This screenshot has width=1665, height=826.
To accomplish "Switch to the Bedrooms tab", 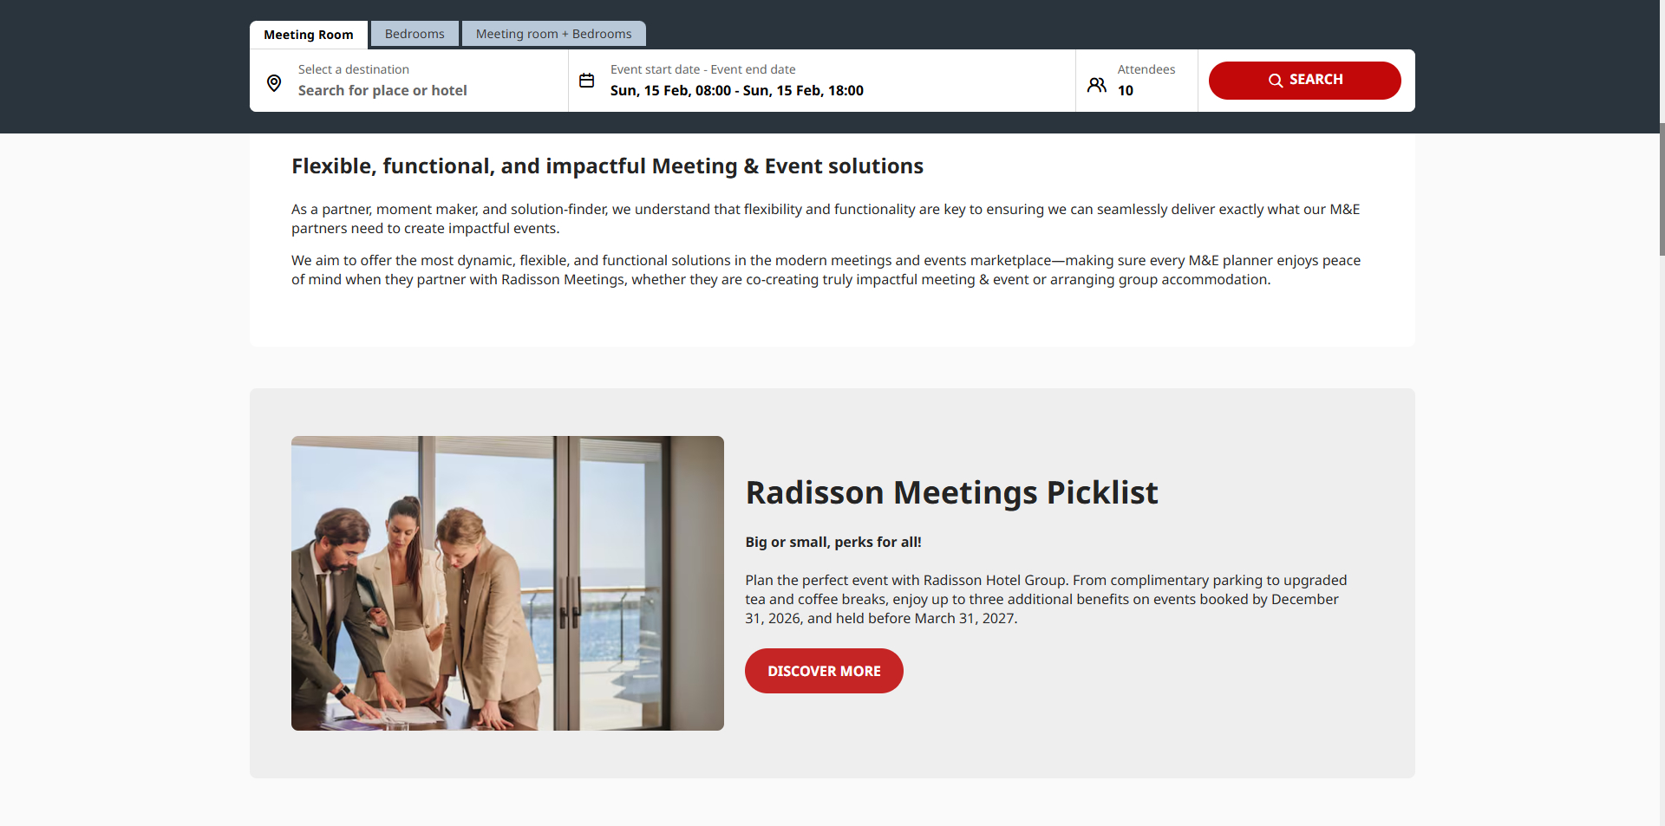I will tap(414, 34).
